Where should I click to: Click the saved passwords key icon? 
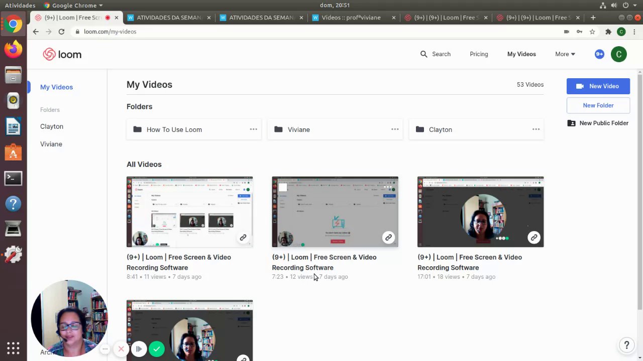(x=579, y=32)
